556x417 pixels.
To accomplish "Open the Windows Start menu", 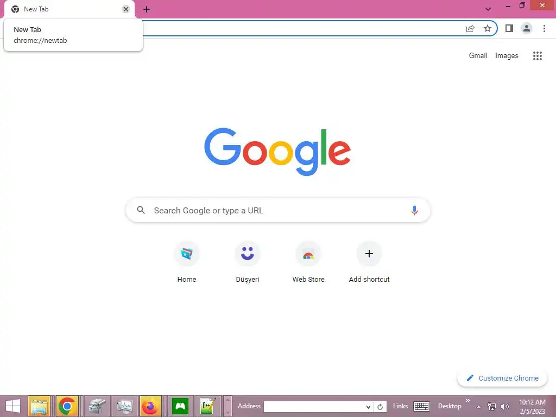I will (13, 406).
